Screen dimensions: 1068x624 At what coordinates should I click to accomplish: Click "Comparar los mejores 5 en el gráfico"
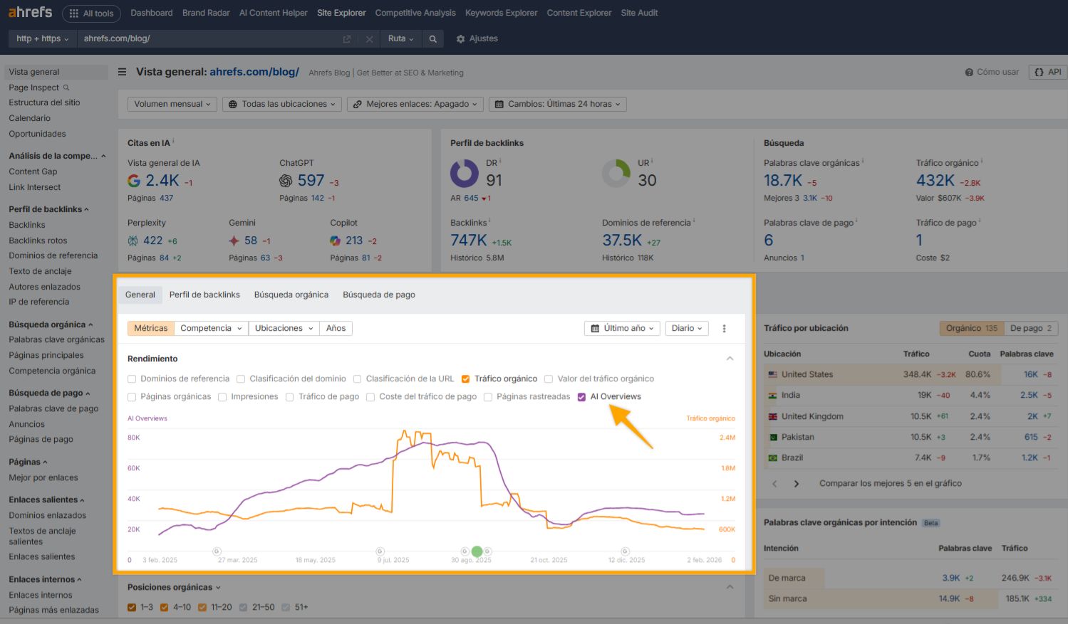[x=889, y=483]
